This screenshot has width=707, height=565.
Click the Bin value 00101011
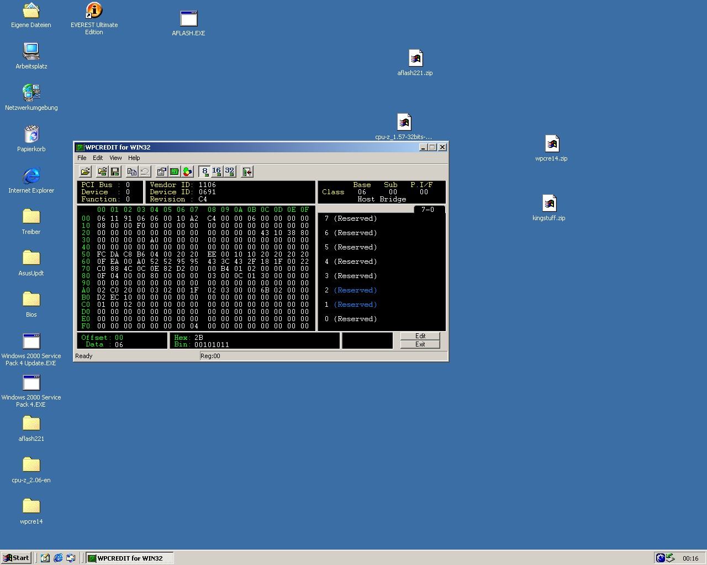[212, 345]
